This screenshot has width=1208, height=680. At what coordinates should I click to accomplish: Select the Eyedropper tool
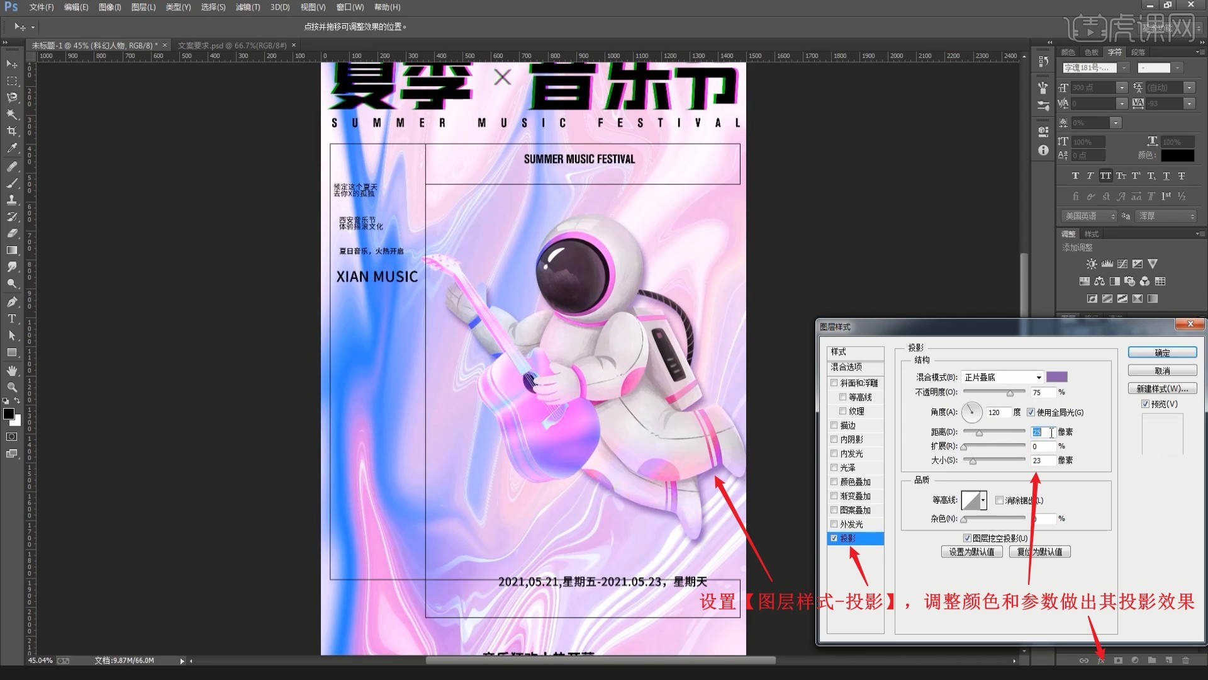[x=12, y=148]
